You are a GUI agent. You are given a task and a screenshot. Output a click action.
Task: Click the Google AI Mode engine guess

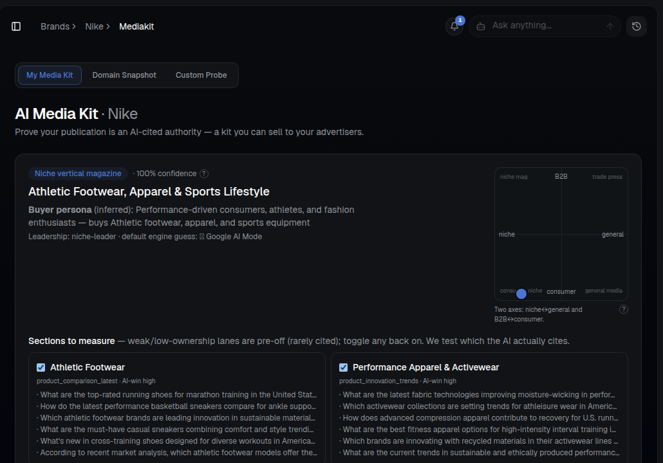234,237
